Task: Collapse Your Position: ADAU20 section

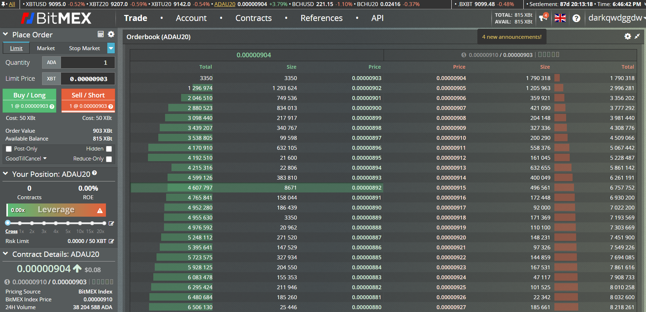Action: [x=5, y=174]
